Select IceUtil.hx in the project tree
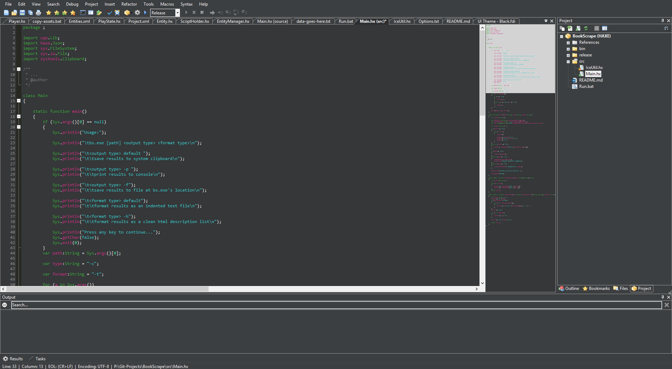 coord(594,68)
